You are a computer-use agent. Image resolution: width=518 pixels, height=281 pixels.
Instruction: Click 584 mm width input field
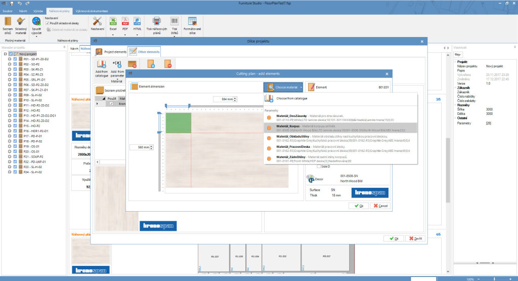pyautogui.click(x=225, y=99)
